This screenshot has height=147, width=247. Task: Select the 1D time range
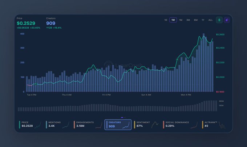coord(166,20)
